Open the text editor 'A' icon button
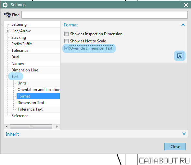 point(180,56)
